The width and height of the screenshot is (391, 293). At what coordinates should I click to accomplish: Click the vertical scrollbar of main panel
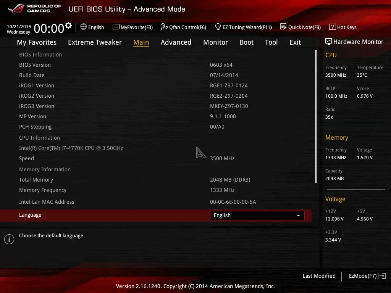316,116
